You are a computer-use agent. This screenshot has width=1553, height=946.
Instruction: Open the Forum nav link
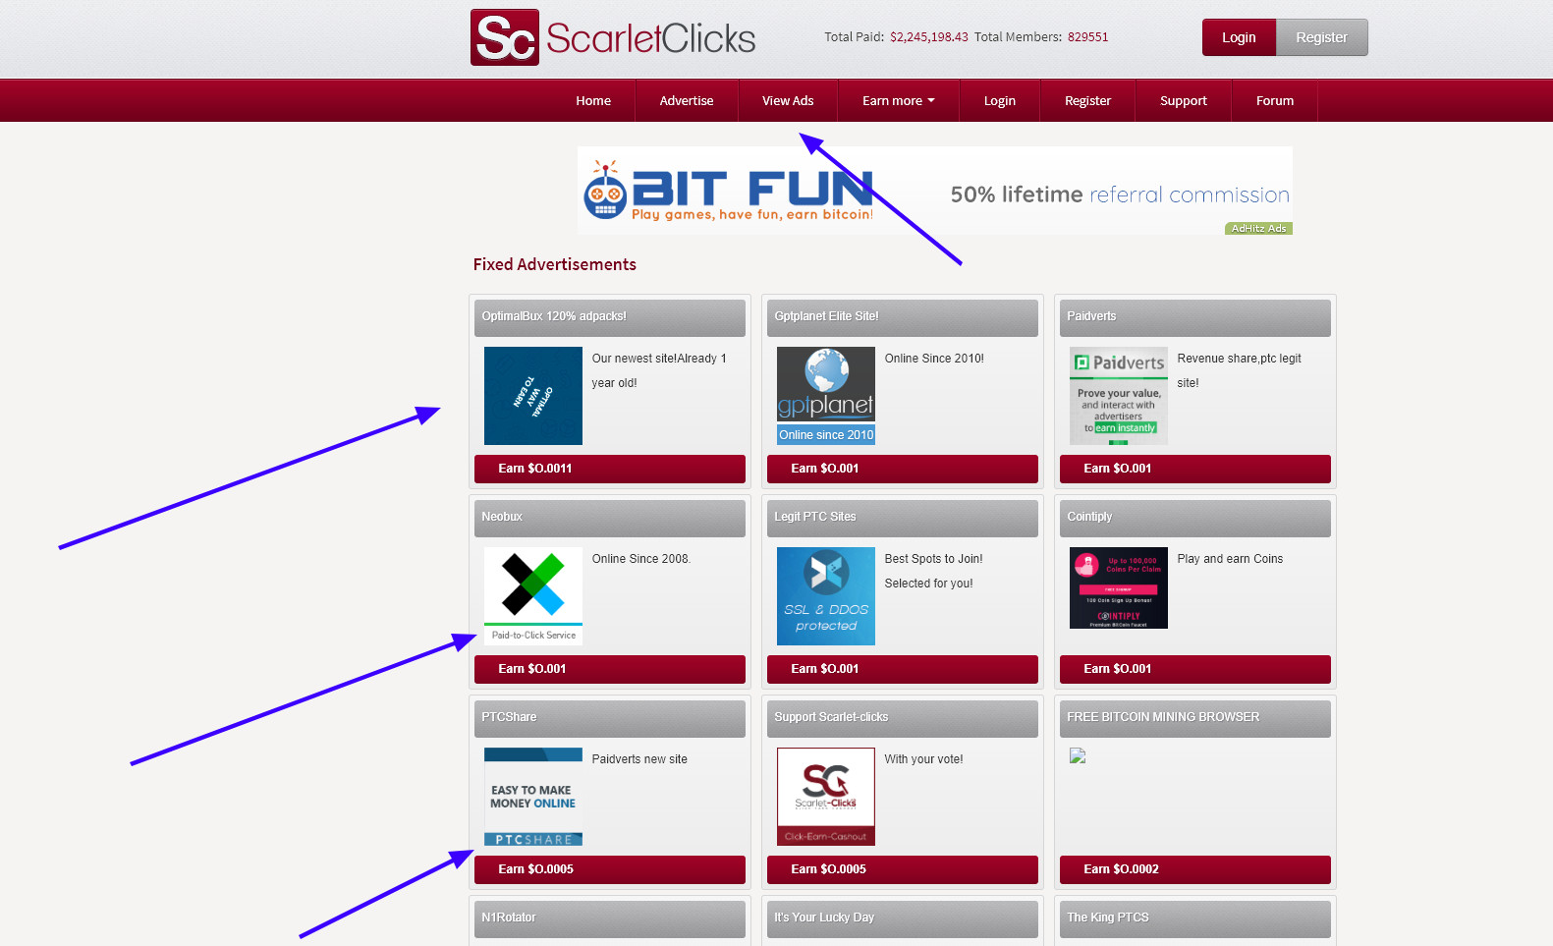pyautogui.click(x=1274, y=100)
